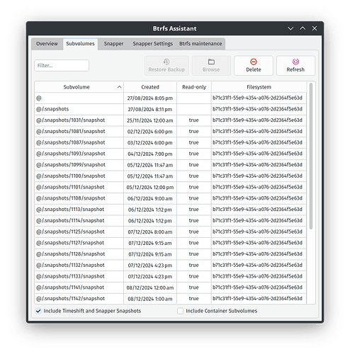Select @/.snapshots/1132/snapshot row

pos(171,265)
